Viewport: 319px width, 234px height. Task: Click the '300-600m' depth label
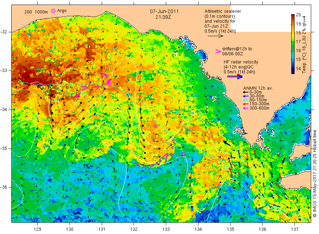259,108
